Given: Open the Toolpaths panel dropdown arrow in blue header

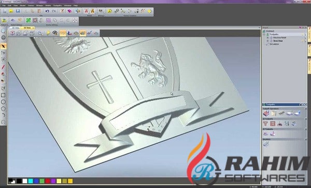Looking at the screenshot, I should 301,104.
